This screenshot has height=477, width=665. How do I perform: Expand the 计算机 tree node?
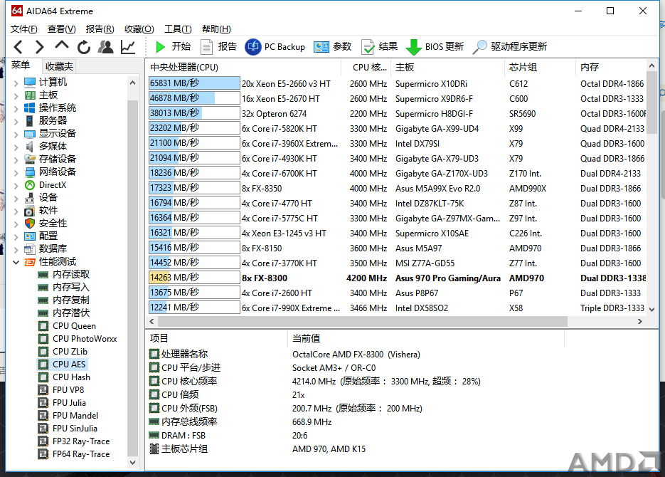point(16,83)
